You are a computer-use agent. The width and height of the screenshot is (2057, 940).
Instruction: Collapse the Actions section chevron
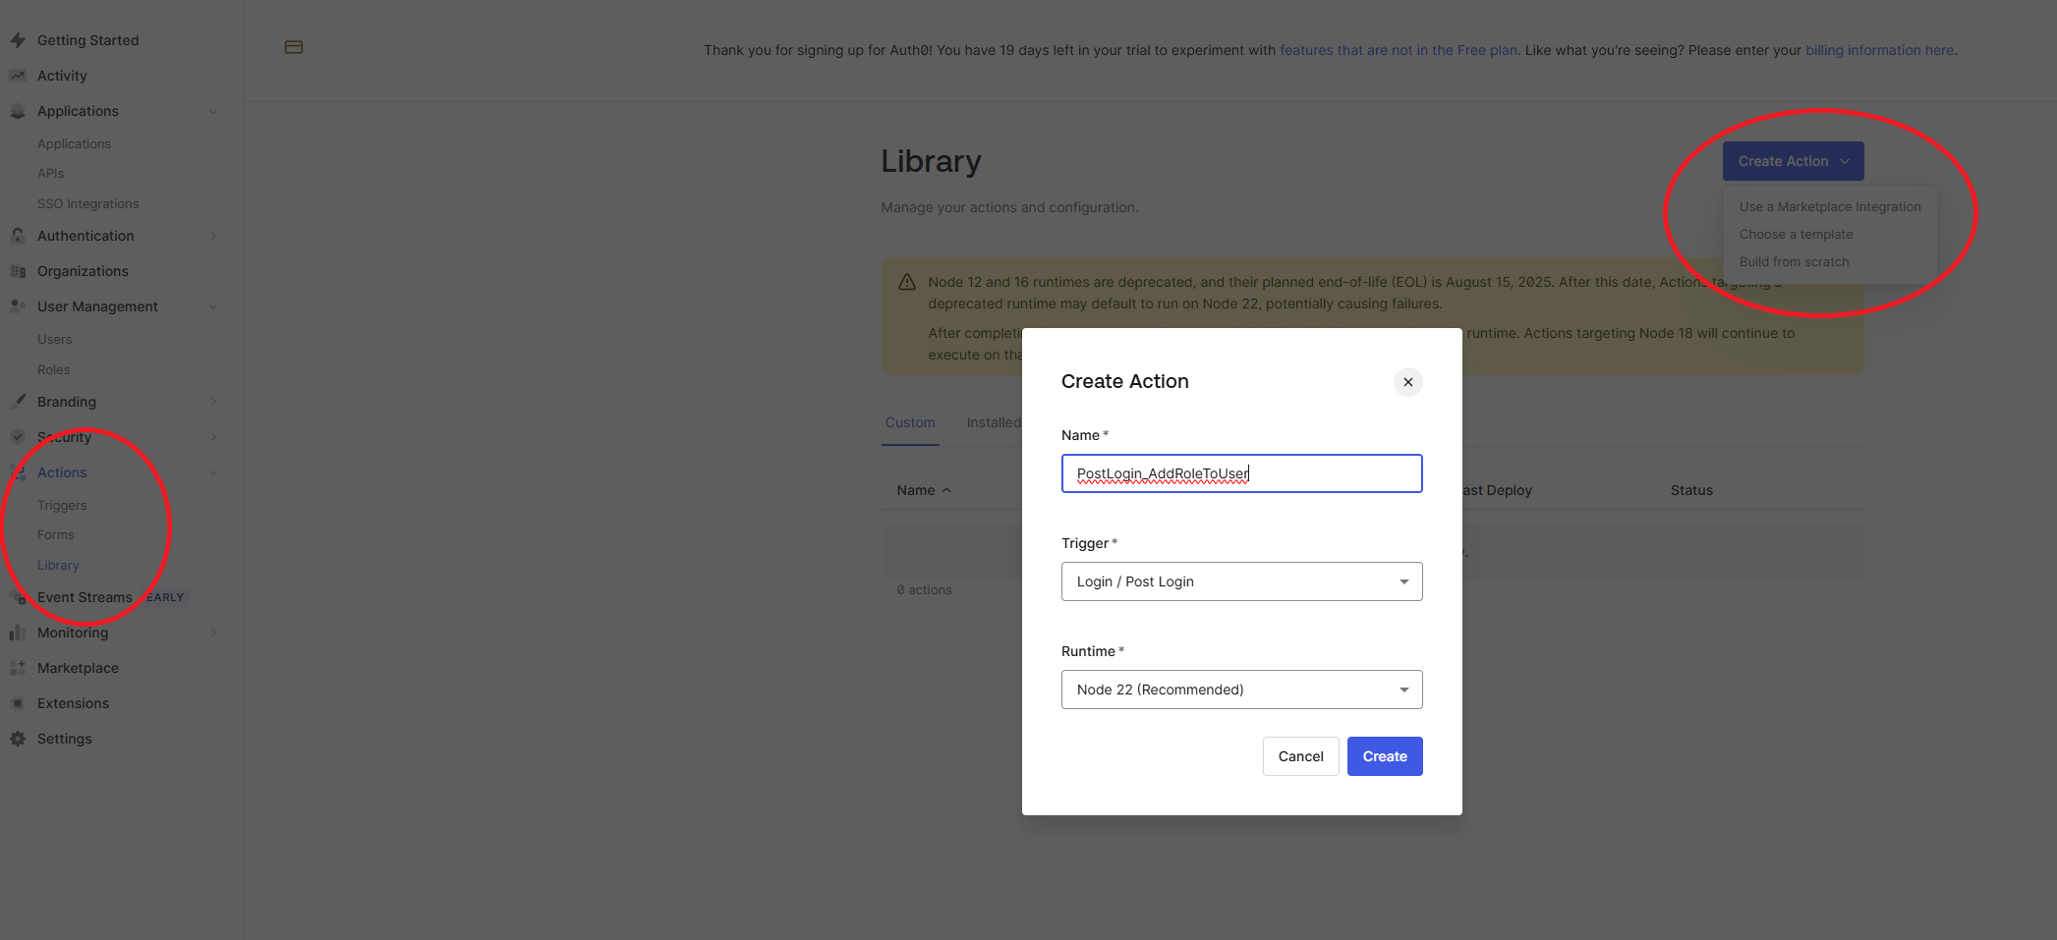pos(213,472)
